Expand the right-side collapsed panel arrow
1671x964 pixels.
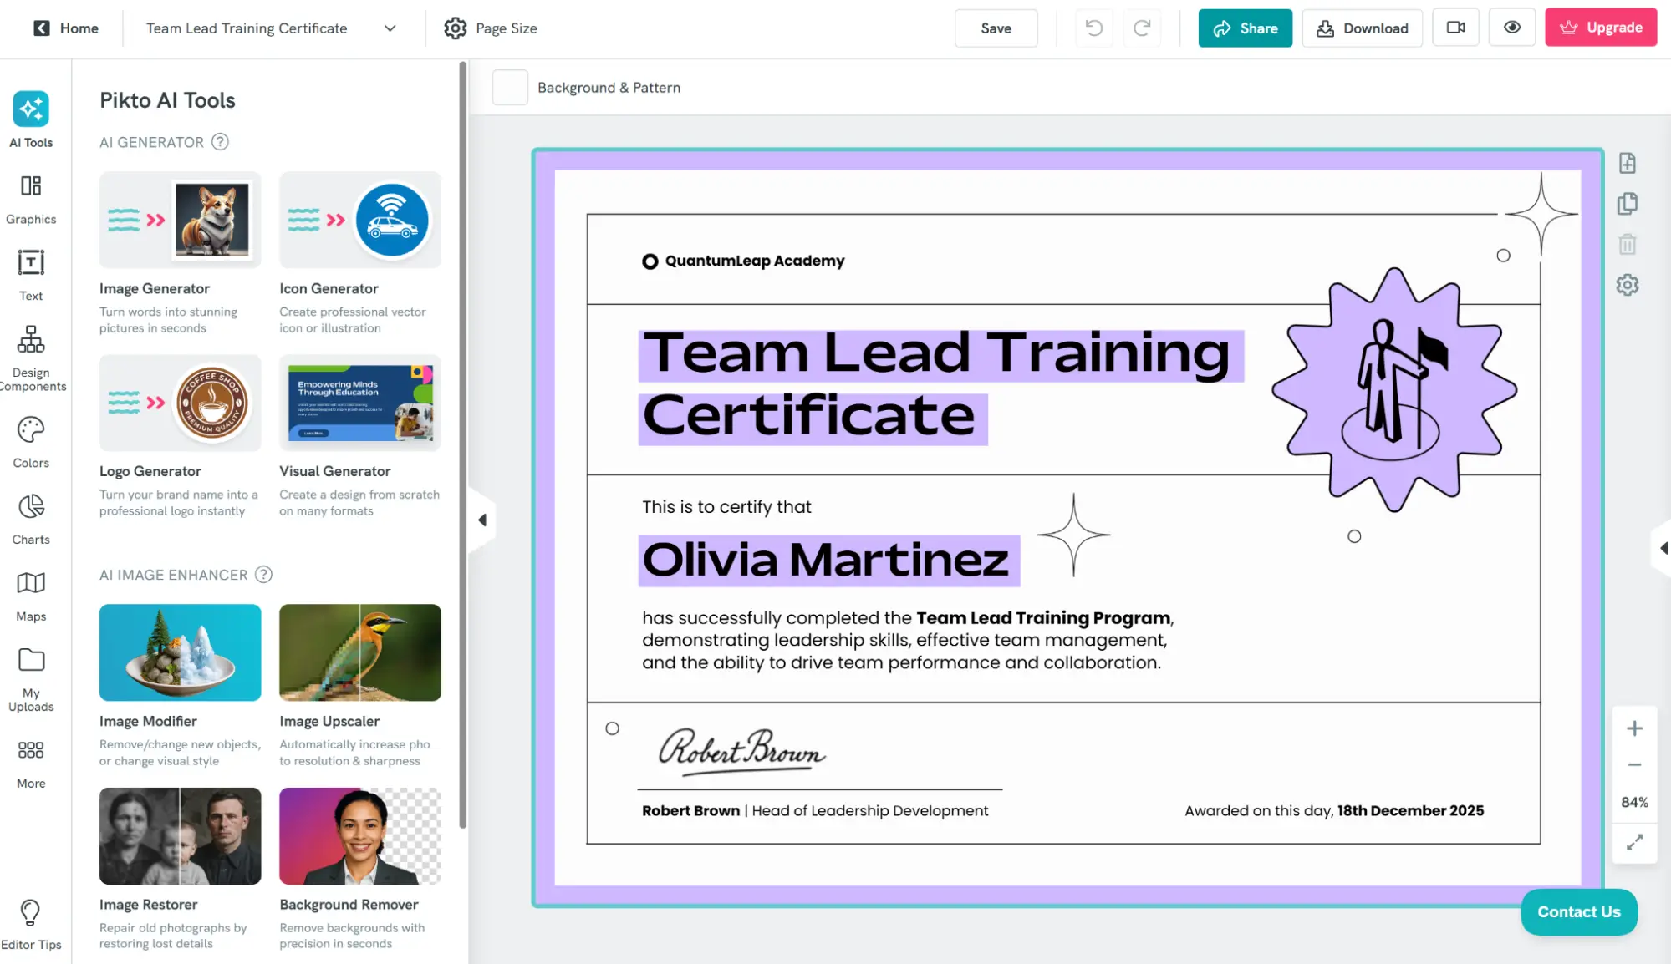(x=1663, y=548)
